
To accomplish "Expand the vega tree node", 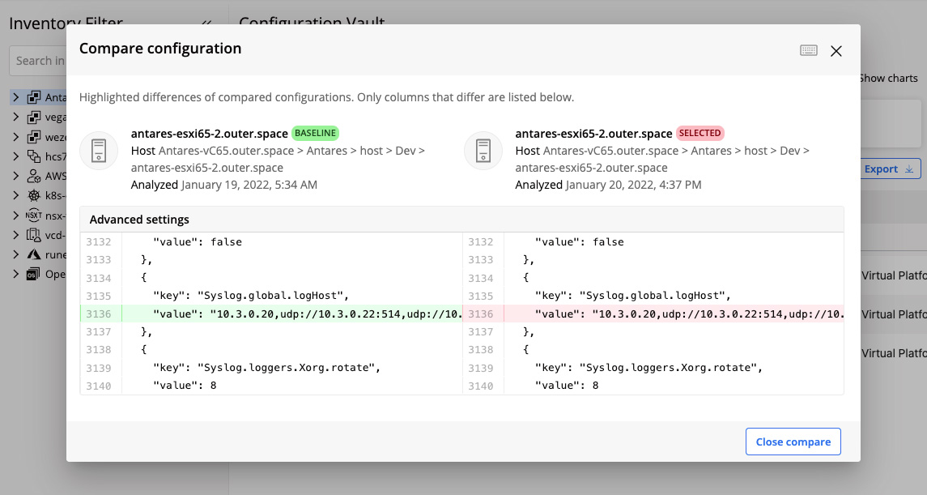I will pyautogui.click(x=15, y=117).
